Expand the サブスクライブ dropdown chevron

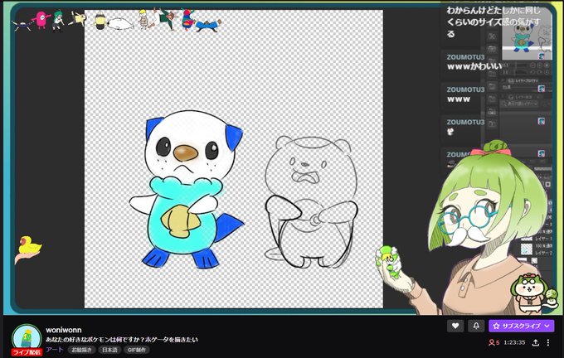[547, 326]
